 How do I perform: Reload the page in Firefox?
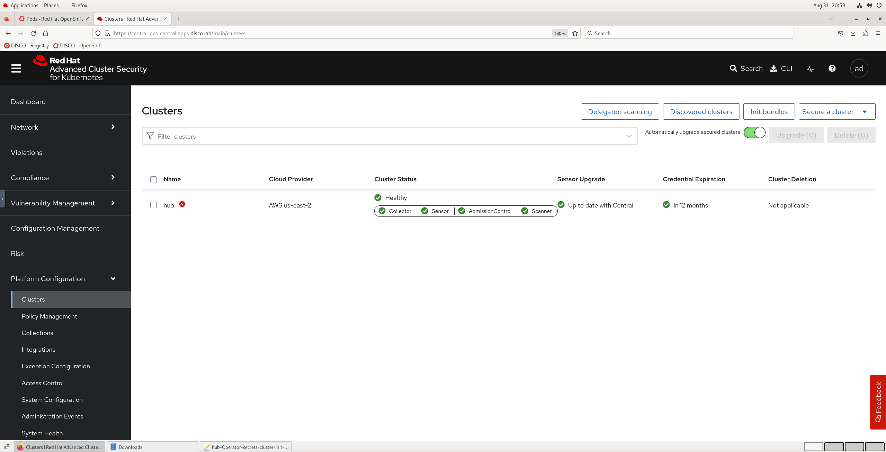click(x=33, y=33)
